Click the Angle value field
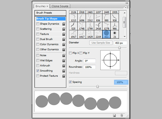The height and width of the screenshot is (119, 162). click(x=90, y=61)
